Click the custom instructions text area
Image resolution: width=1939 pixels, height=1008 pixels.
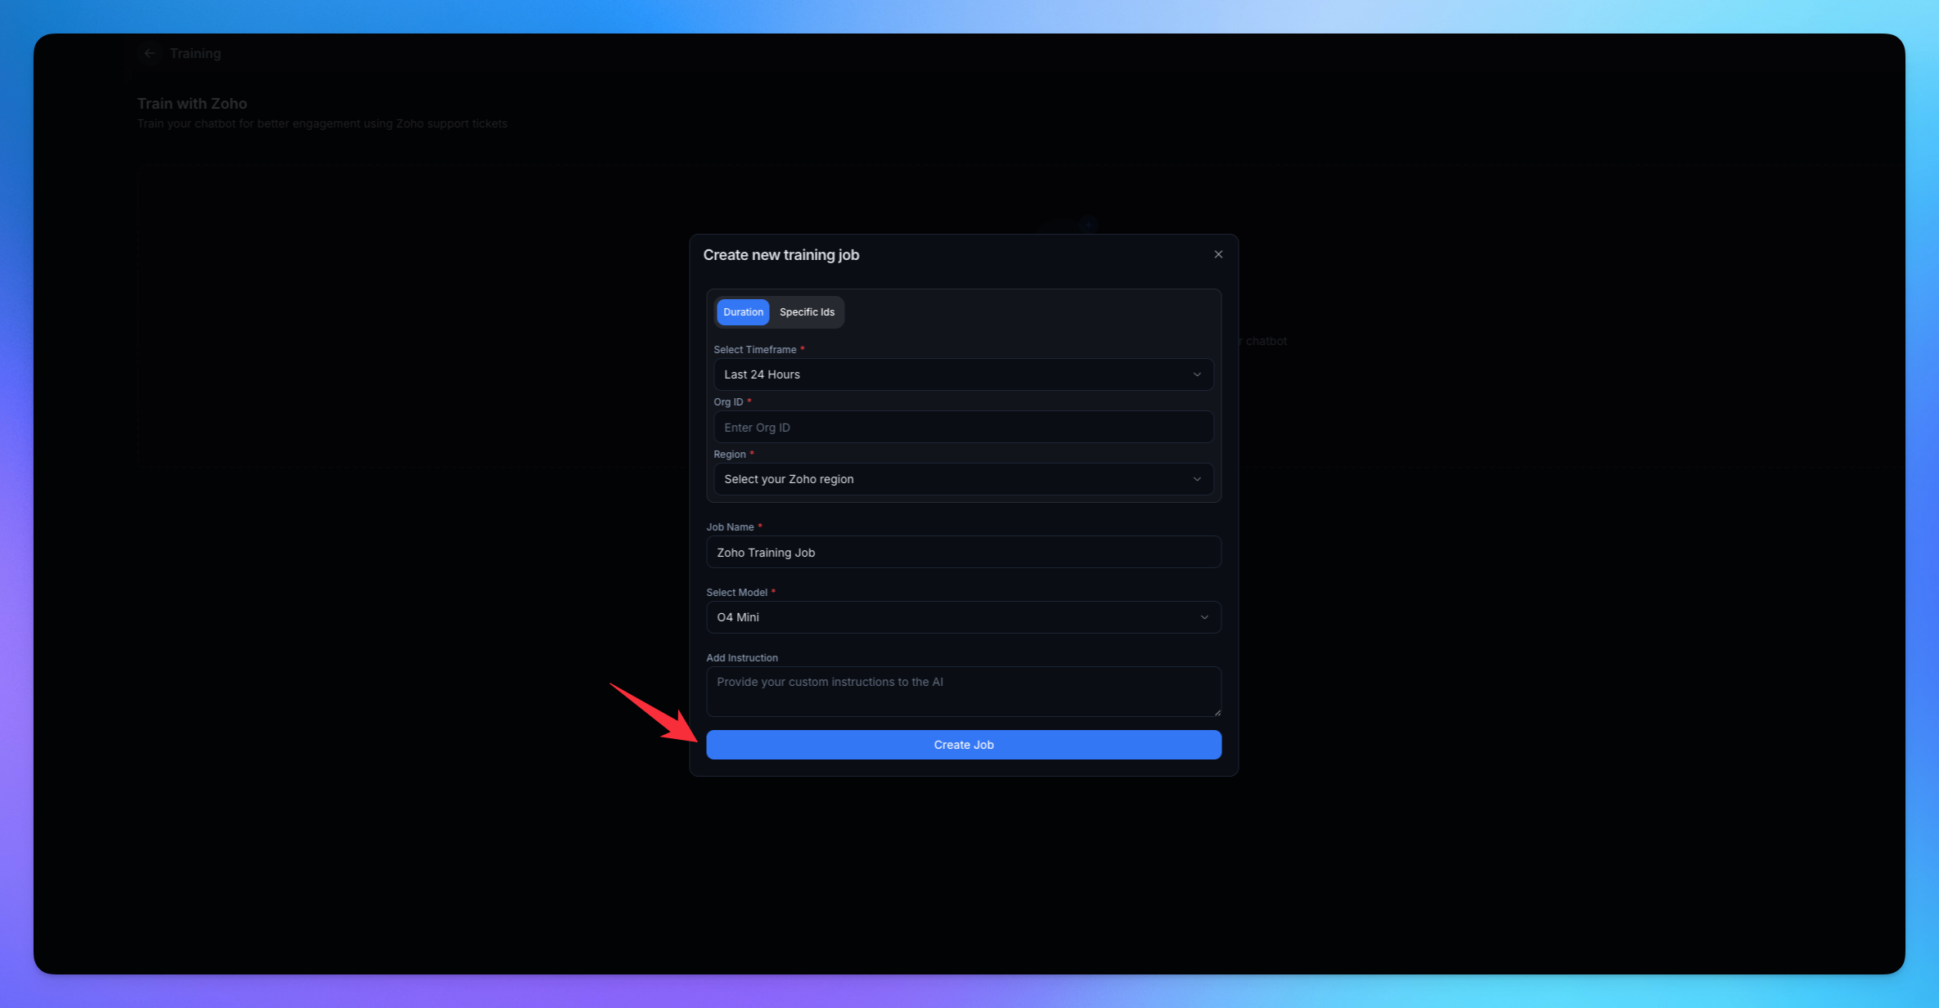point(963,692)
